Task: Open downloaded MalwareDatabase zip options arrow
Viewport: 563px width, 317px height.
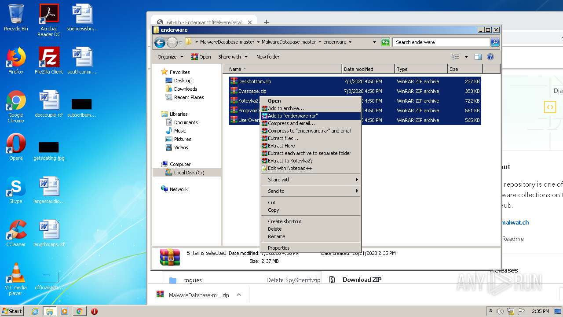Action: click(238, 295)
